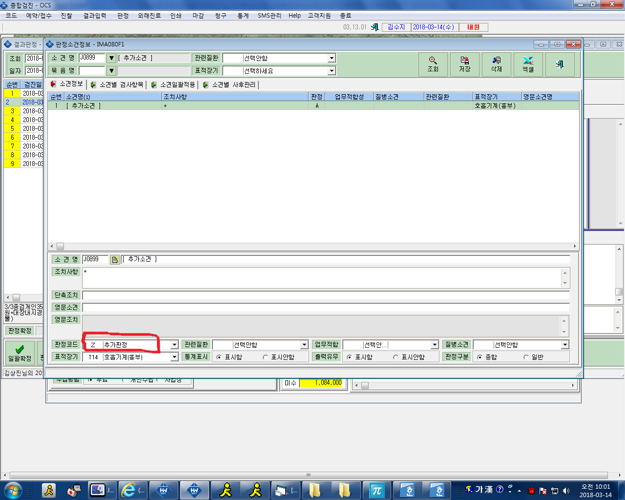Open Internet Explorer from the taskbar
Image resolution: width=625 pixels, height=500 pixels.
(132, 490)
